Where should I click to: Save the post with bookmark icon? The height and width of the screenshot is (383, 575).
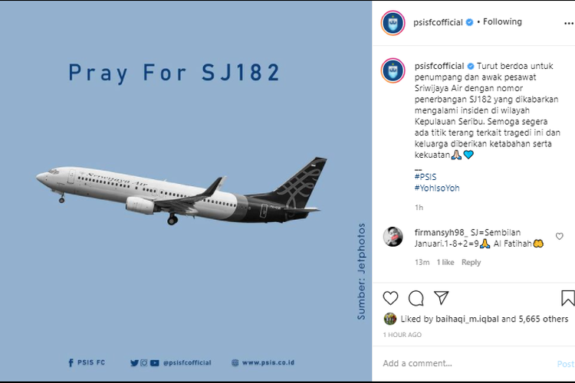pos(567,298)
